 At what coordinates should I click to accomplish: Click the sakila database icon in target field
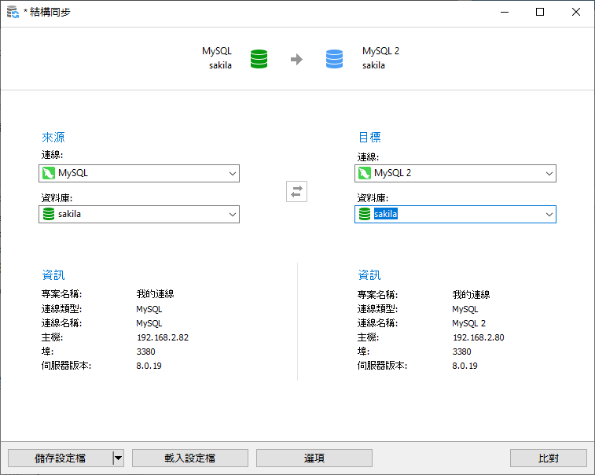point(365,214)
